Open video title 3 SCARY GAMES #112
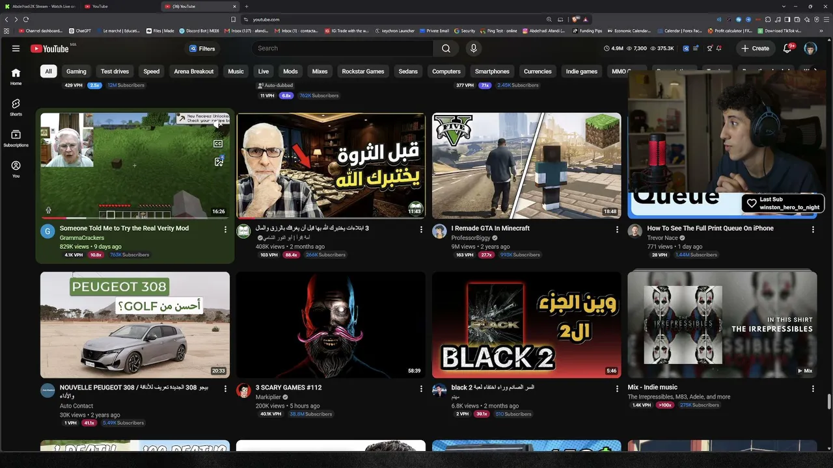This screenshot has height=468, width=833. (x=288, y=387)
